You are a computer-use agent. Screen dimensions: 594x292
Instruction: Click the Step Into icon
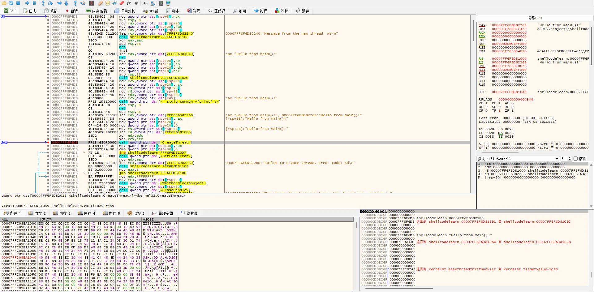click(43, 3)
